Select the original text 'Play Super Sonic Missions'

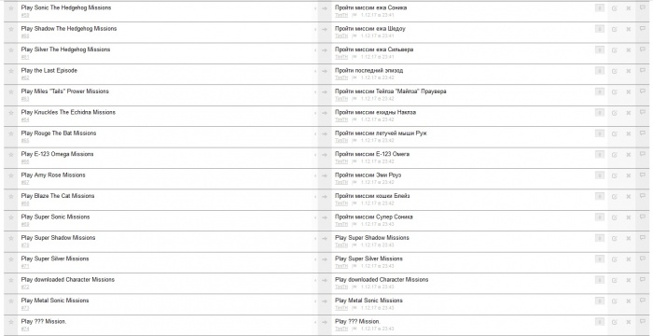click(55, 217)
